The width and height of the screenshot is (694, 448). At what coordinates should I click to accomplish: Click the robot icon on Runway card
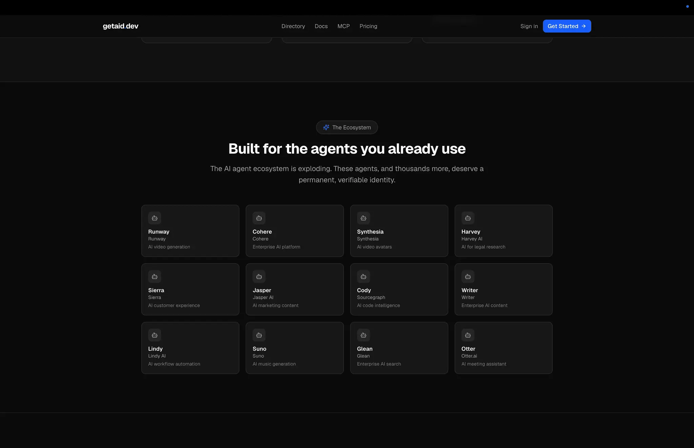tap(155, 218)
